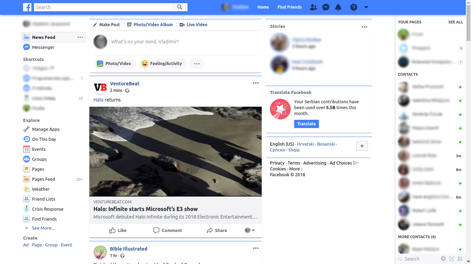Open Groups icon in Explore

click(27, 159)
